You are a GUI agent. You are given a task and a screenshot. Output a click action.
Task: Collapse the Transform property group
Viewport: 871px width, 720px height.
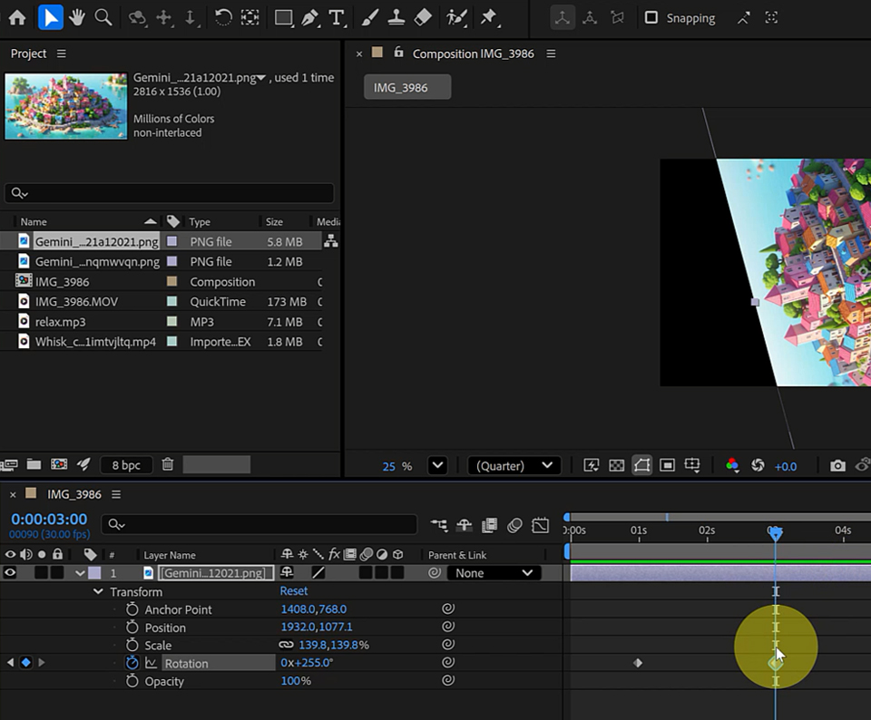[x=98, y=592]
